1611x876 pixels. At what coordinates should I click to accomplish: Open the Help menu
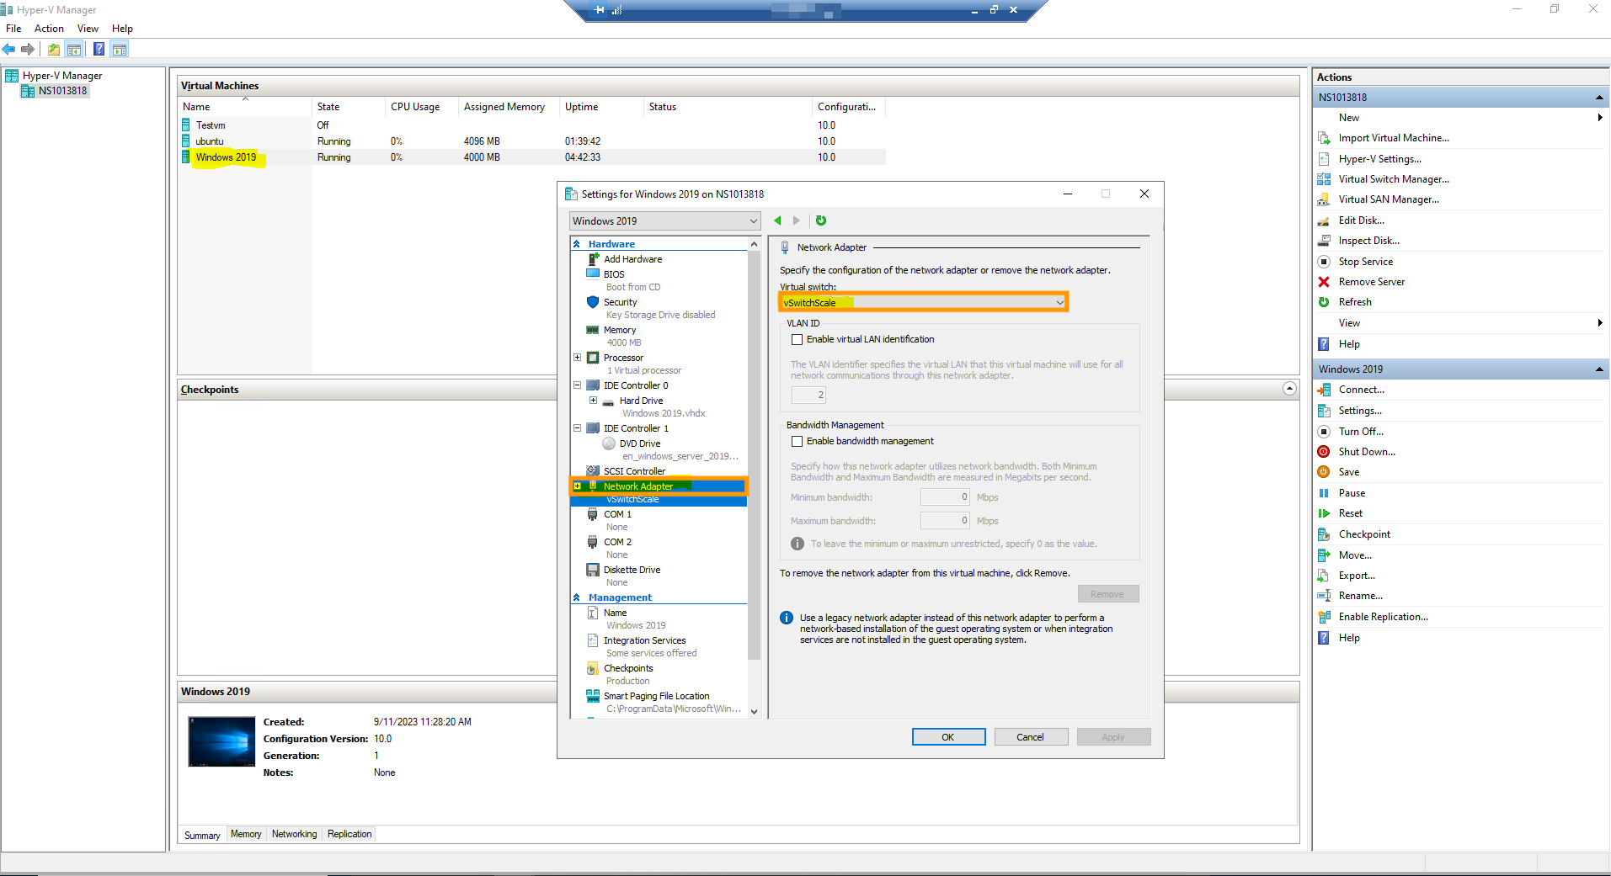coord(122,29)
